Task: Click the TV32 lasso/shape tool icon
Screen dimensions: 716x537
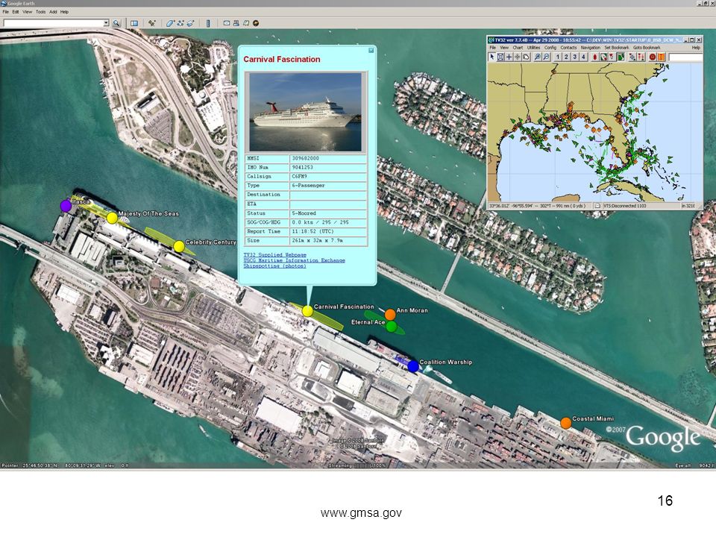Action: [526, 57]
